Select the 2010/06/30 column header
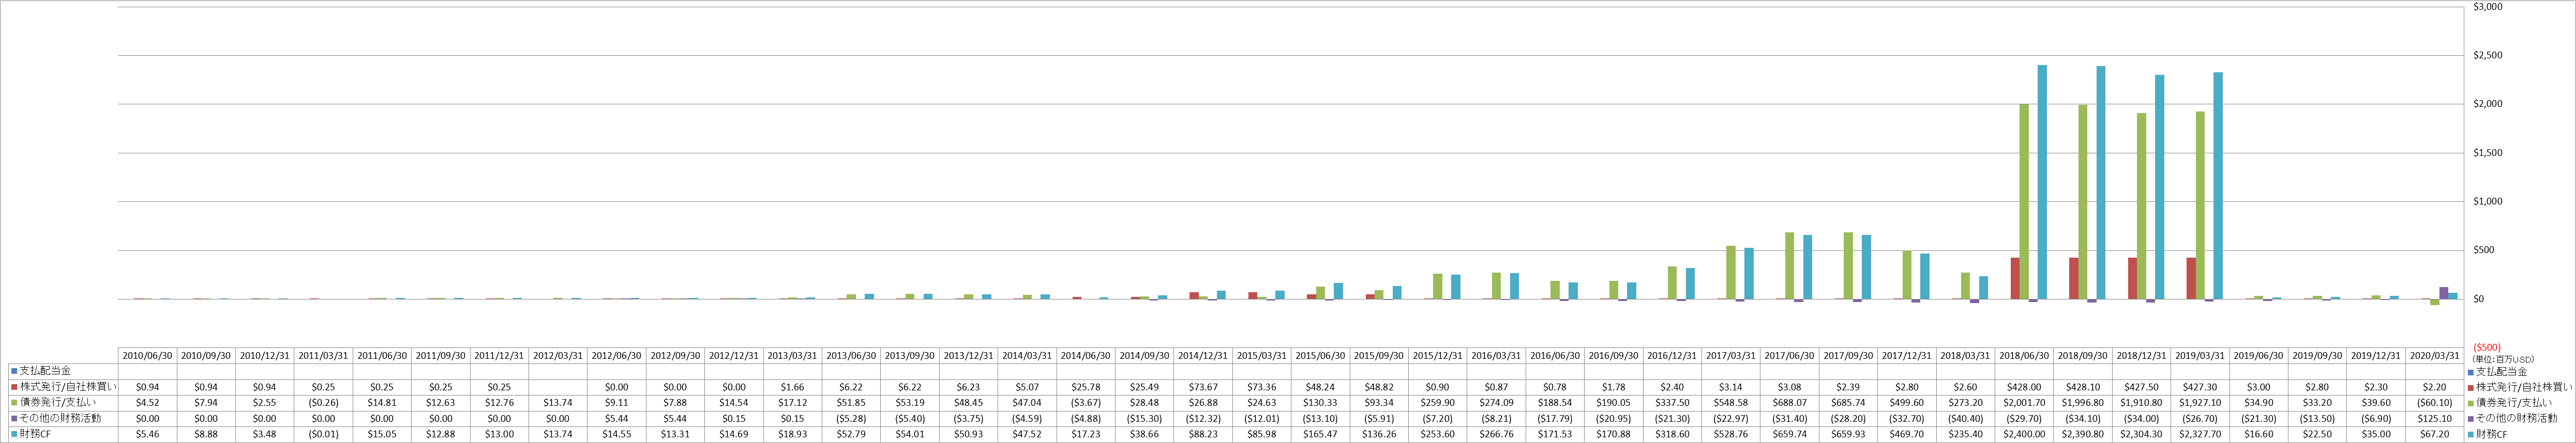This screenshot has width=2576, height=443. (148, 355)
